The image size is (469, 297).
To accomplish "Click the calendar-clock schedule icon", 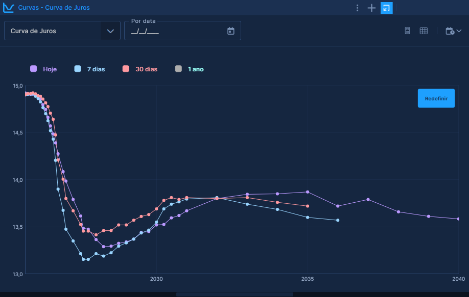I will point(450,31).
